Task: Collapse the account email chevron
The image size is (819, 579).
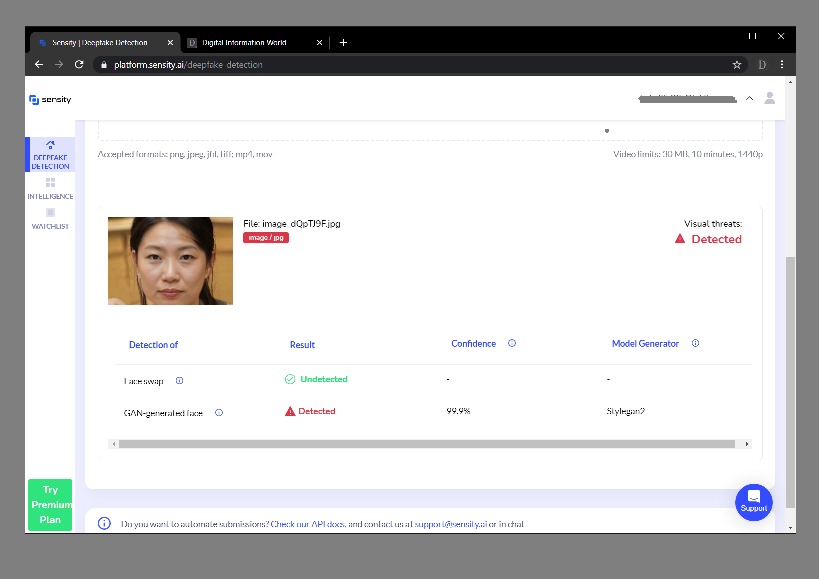Action: pyautogui.click(x=749, y=99)
